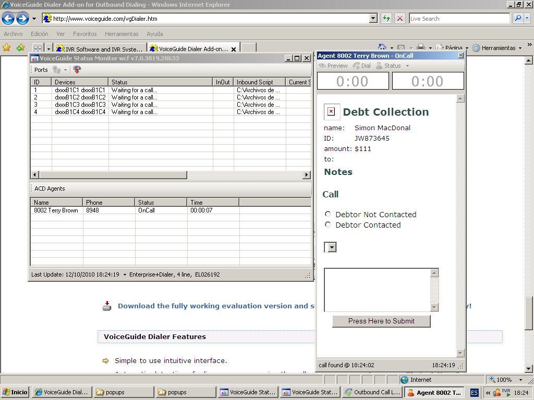Open the Página menu dropdown
Screen dimensions: 534x400
click(467, 48)
